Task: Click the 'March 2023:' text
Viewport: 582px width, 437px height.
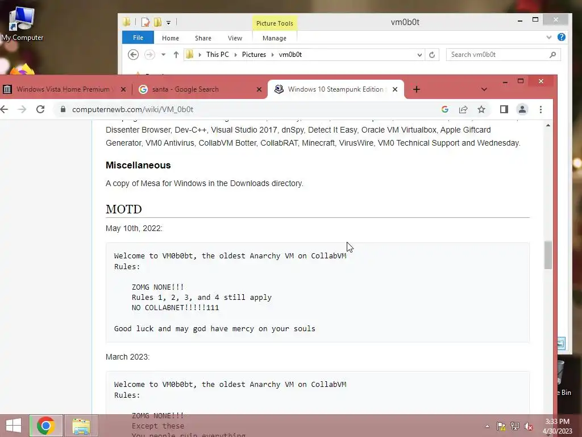Action: click(127, 357)
